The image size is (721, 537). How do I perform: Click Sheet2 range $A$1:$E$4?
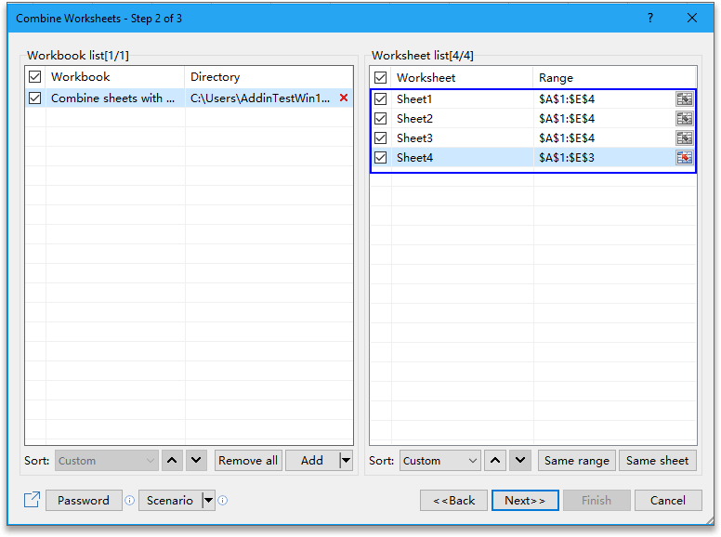click(567, 119)
